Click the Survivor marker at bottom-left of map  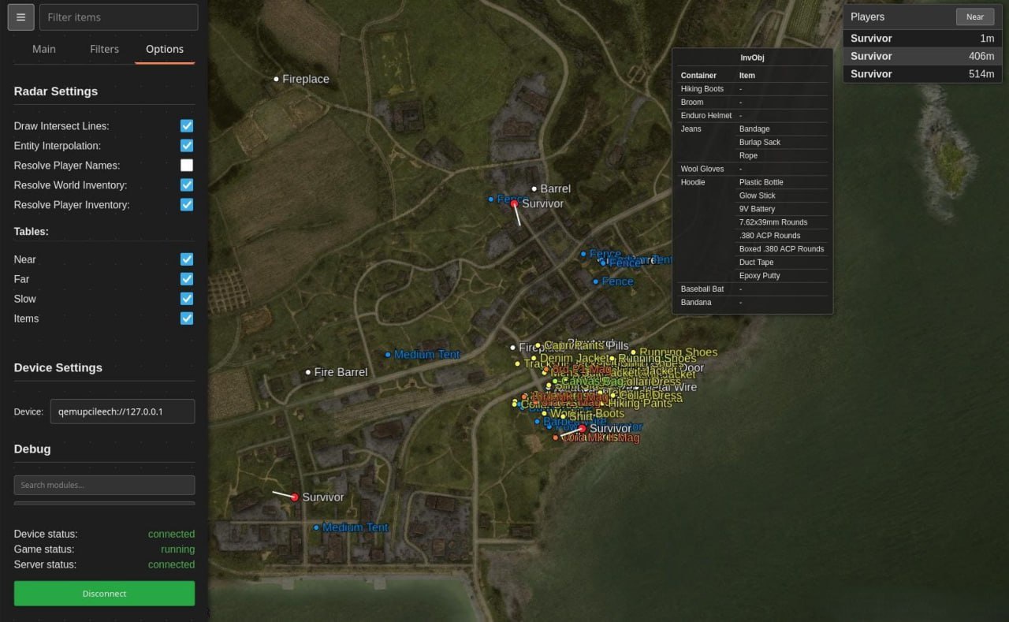(x=295, y=497)
